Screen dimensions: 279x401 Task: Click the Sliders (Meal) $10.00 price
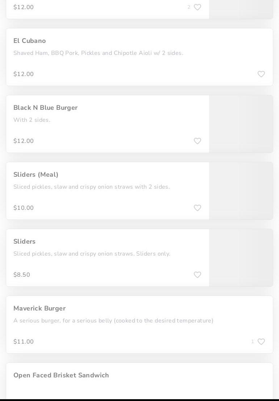tap(24, 208)
